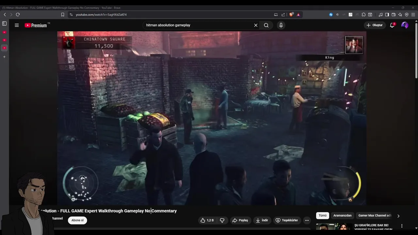Go back using the browser back arrow
The width and height of the screenshot is (418, 235).
point(5,15)
